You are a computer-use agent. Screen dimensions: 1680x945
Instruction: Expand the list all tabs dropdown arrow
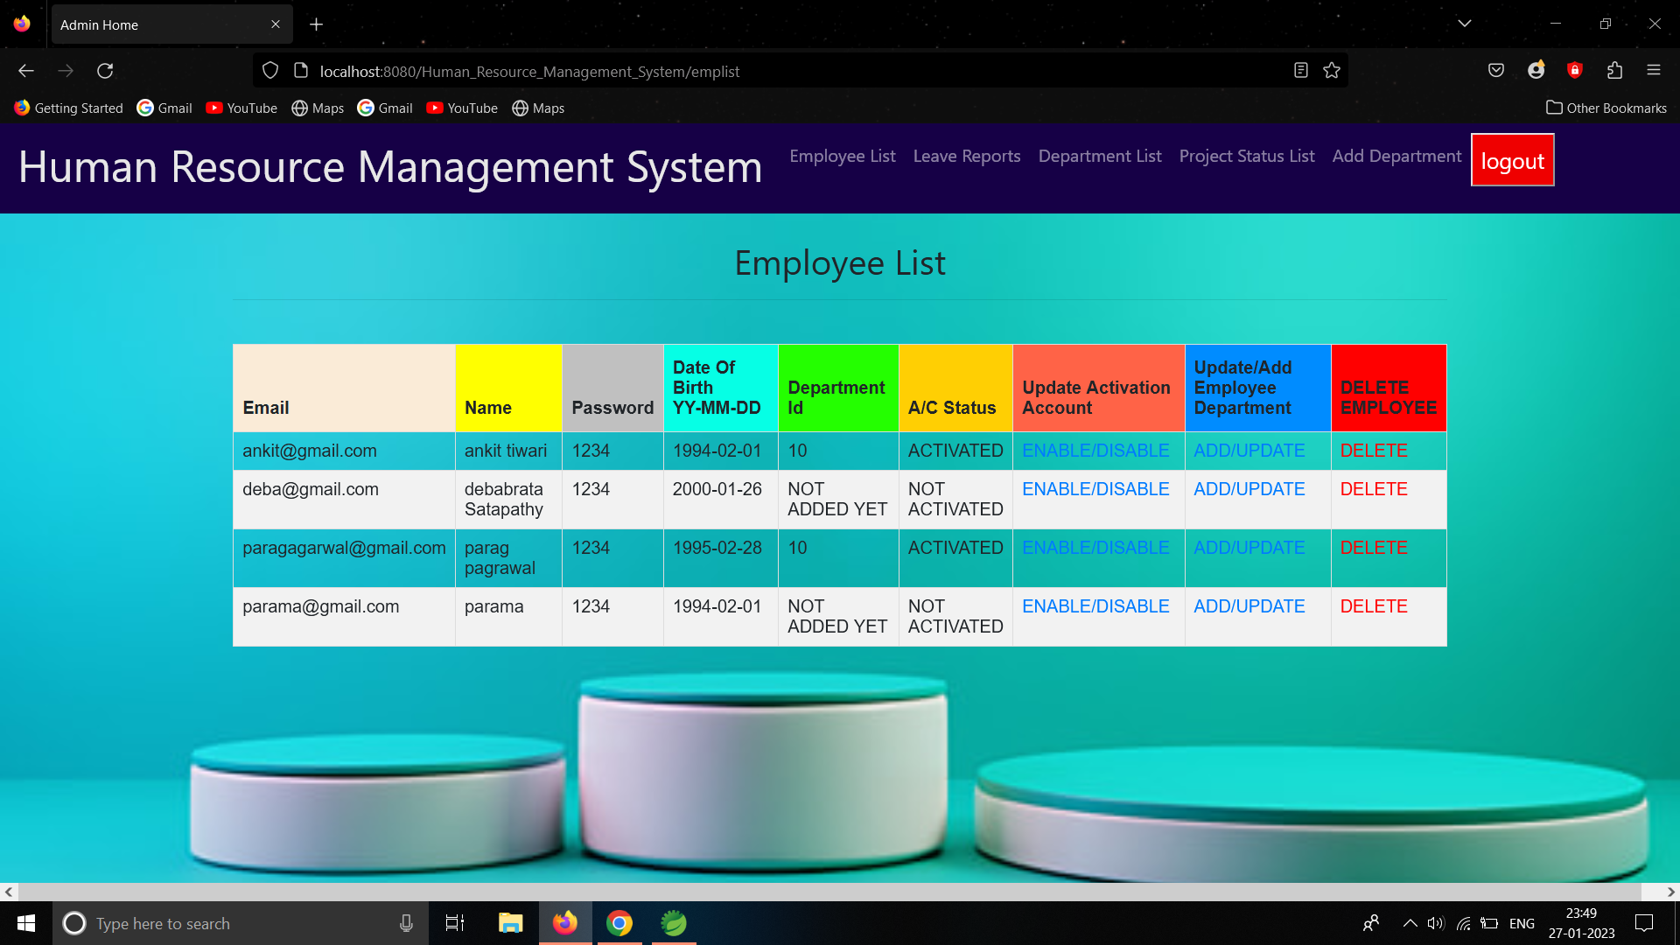[x=1465, y=24]
